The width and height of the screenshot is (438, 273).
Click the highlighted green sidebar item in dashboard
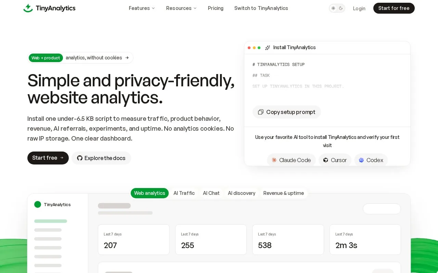51,221
